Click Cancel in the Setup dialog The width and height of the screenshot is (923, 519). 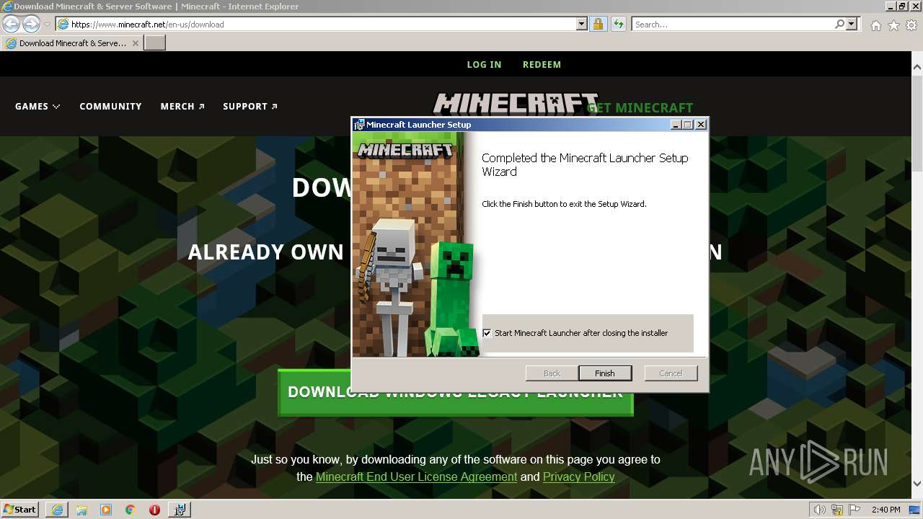click(671, 373)
